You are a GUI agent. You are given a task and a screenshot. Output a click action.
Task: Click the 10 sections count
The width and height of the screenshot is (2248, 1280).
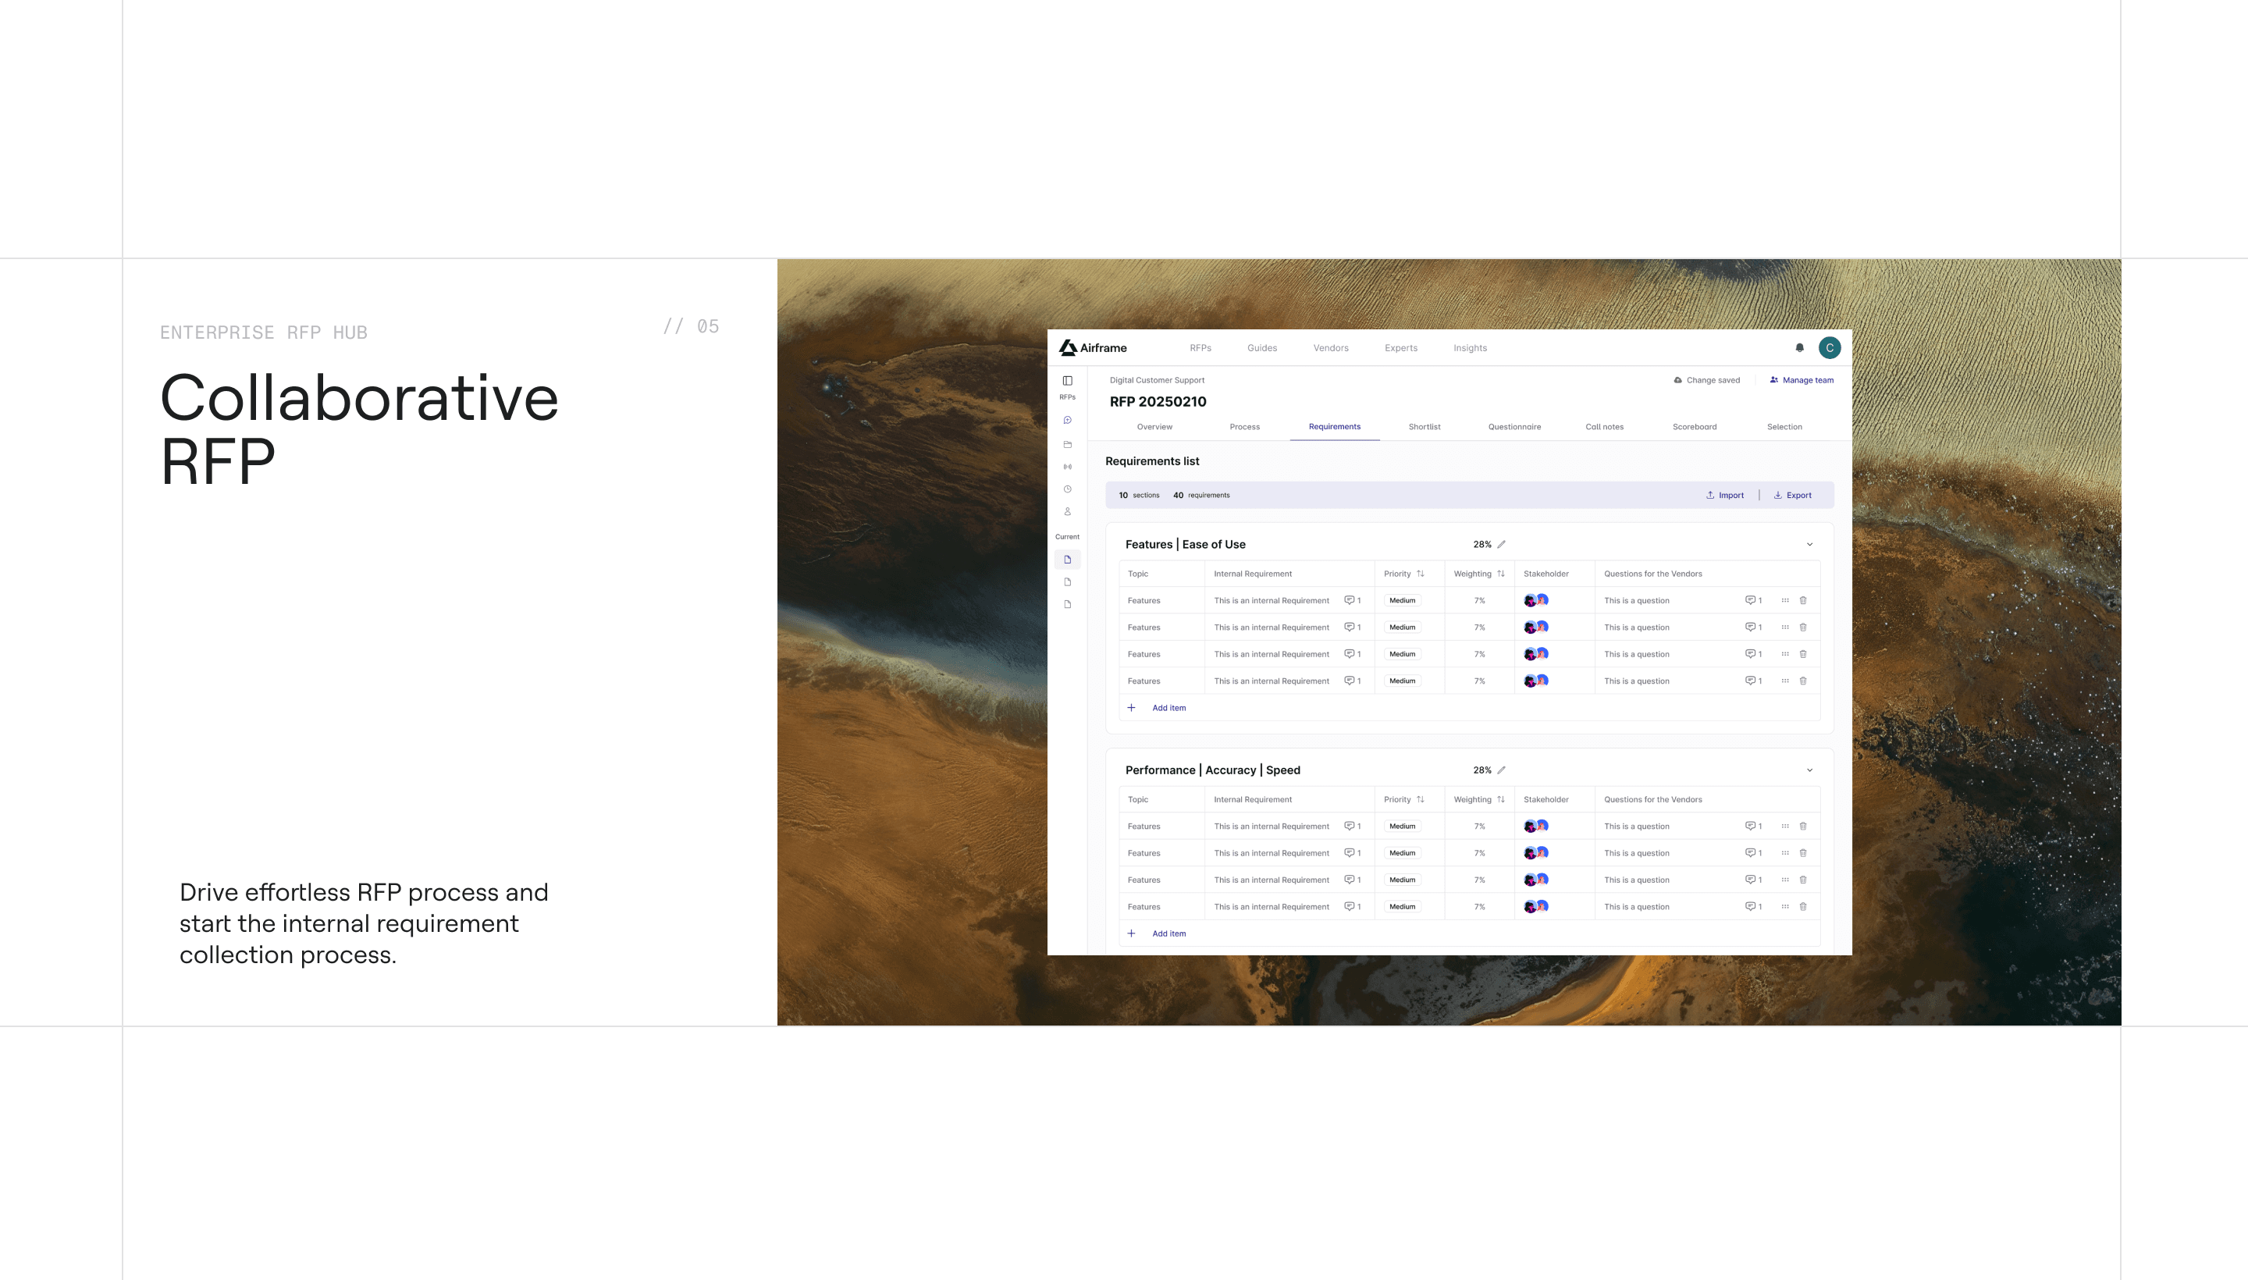pos(1139,496)
